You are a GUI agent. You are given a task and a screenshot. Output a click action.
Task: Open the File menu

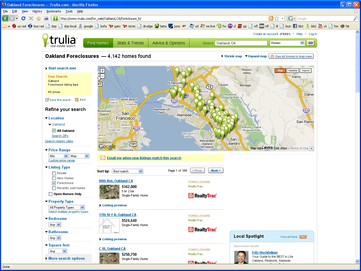5,11
